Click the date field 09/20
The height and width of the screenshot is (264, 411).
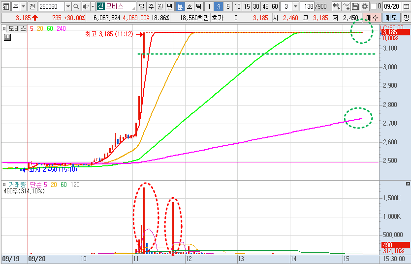click(x=392, y=6)
